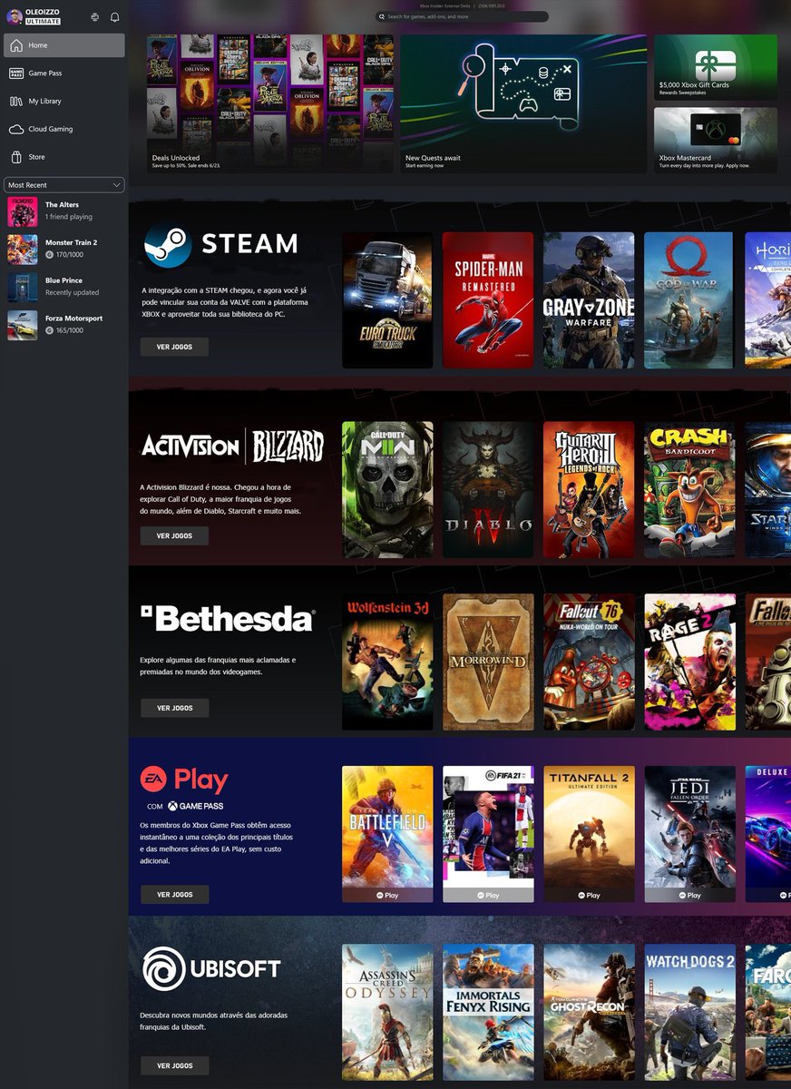The width and height of the screenshot is (791, 1089).
Task: Open the Xbox Mastercard tile
Action: (x=716, y=141)
